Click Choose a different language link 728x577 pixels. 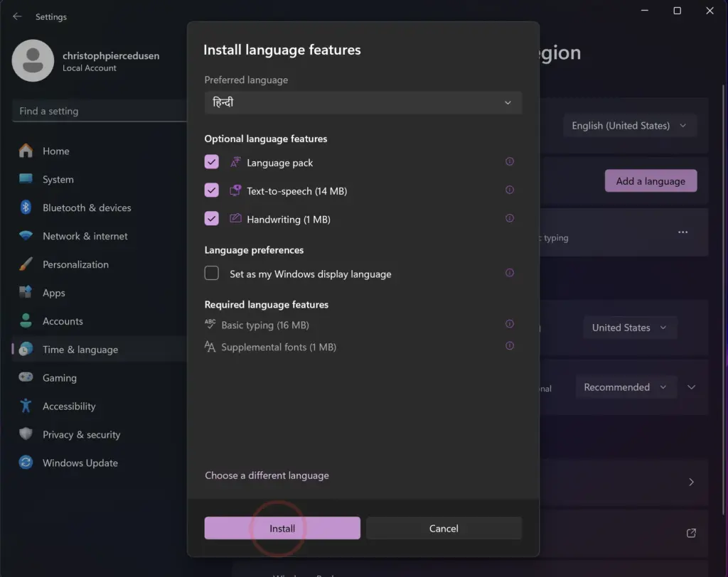[267, 475]
